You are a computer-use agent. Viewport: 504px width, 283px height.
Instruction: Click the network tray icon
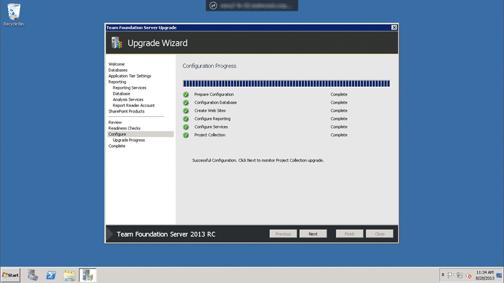click(460, 275)
